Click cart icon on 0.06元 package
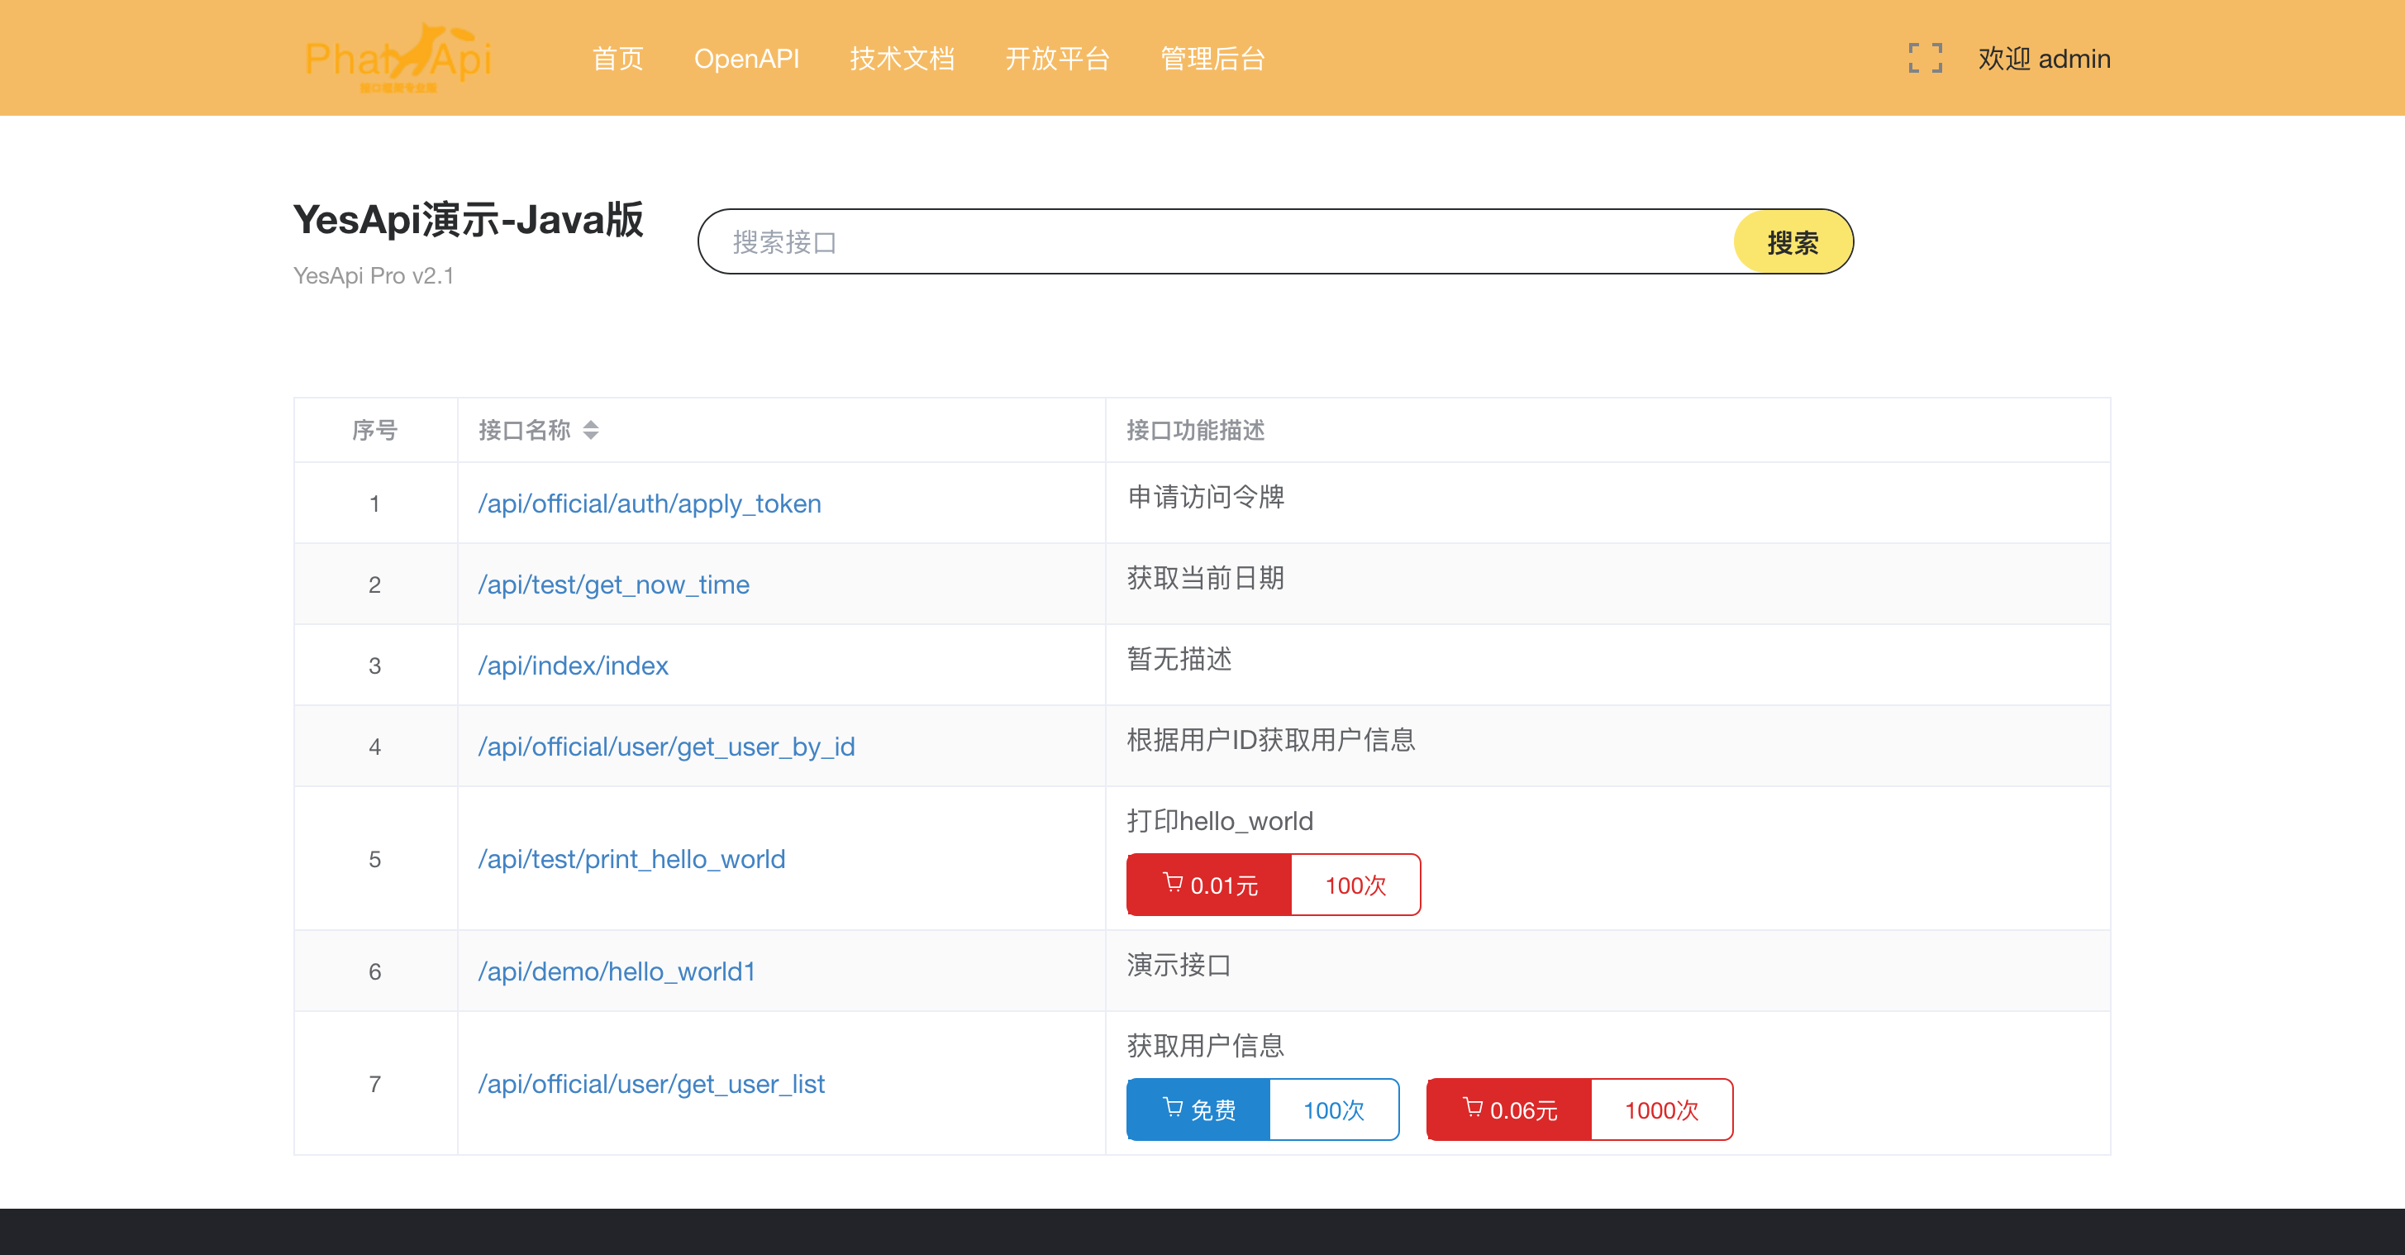This screenshot has height=1255, width=2405. coord(1472,1108)
